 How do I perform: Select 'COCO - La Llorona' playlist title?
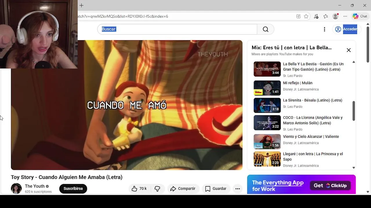point(313,120)
